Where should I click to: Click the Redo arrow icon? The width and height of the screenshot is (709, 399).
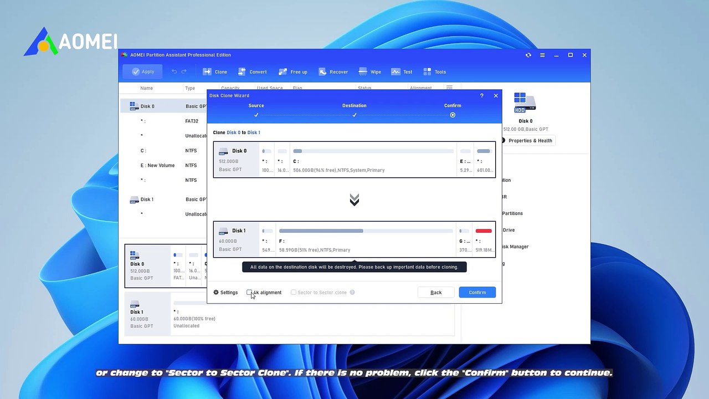pos(184,71)
